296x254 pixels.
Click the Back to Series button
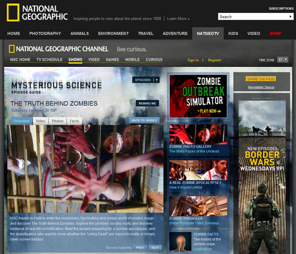point(144,121)
